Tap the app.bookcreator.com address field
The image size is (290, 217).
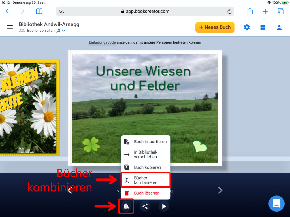pyautogui.click(x=145, y=11)
